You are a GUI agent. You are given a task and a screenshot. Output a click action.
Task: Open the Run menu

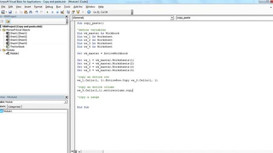point(58,7)
